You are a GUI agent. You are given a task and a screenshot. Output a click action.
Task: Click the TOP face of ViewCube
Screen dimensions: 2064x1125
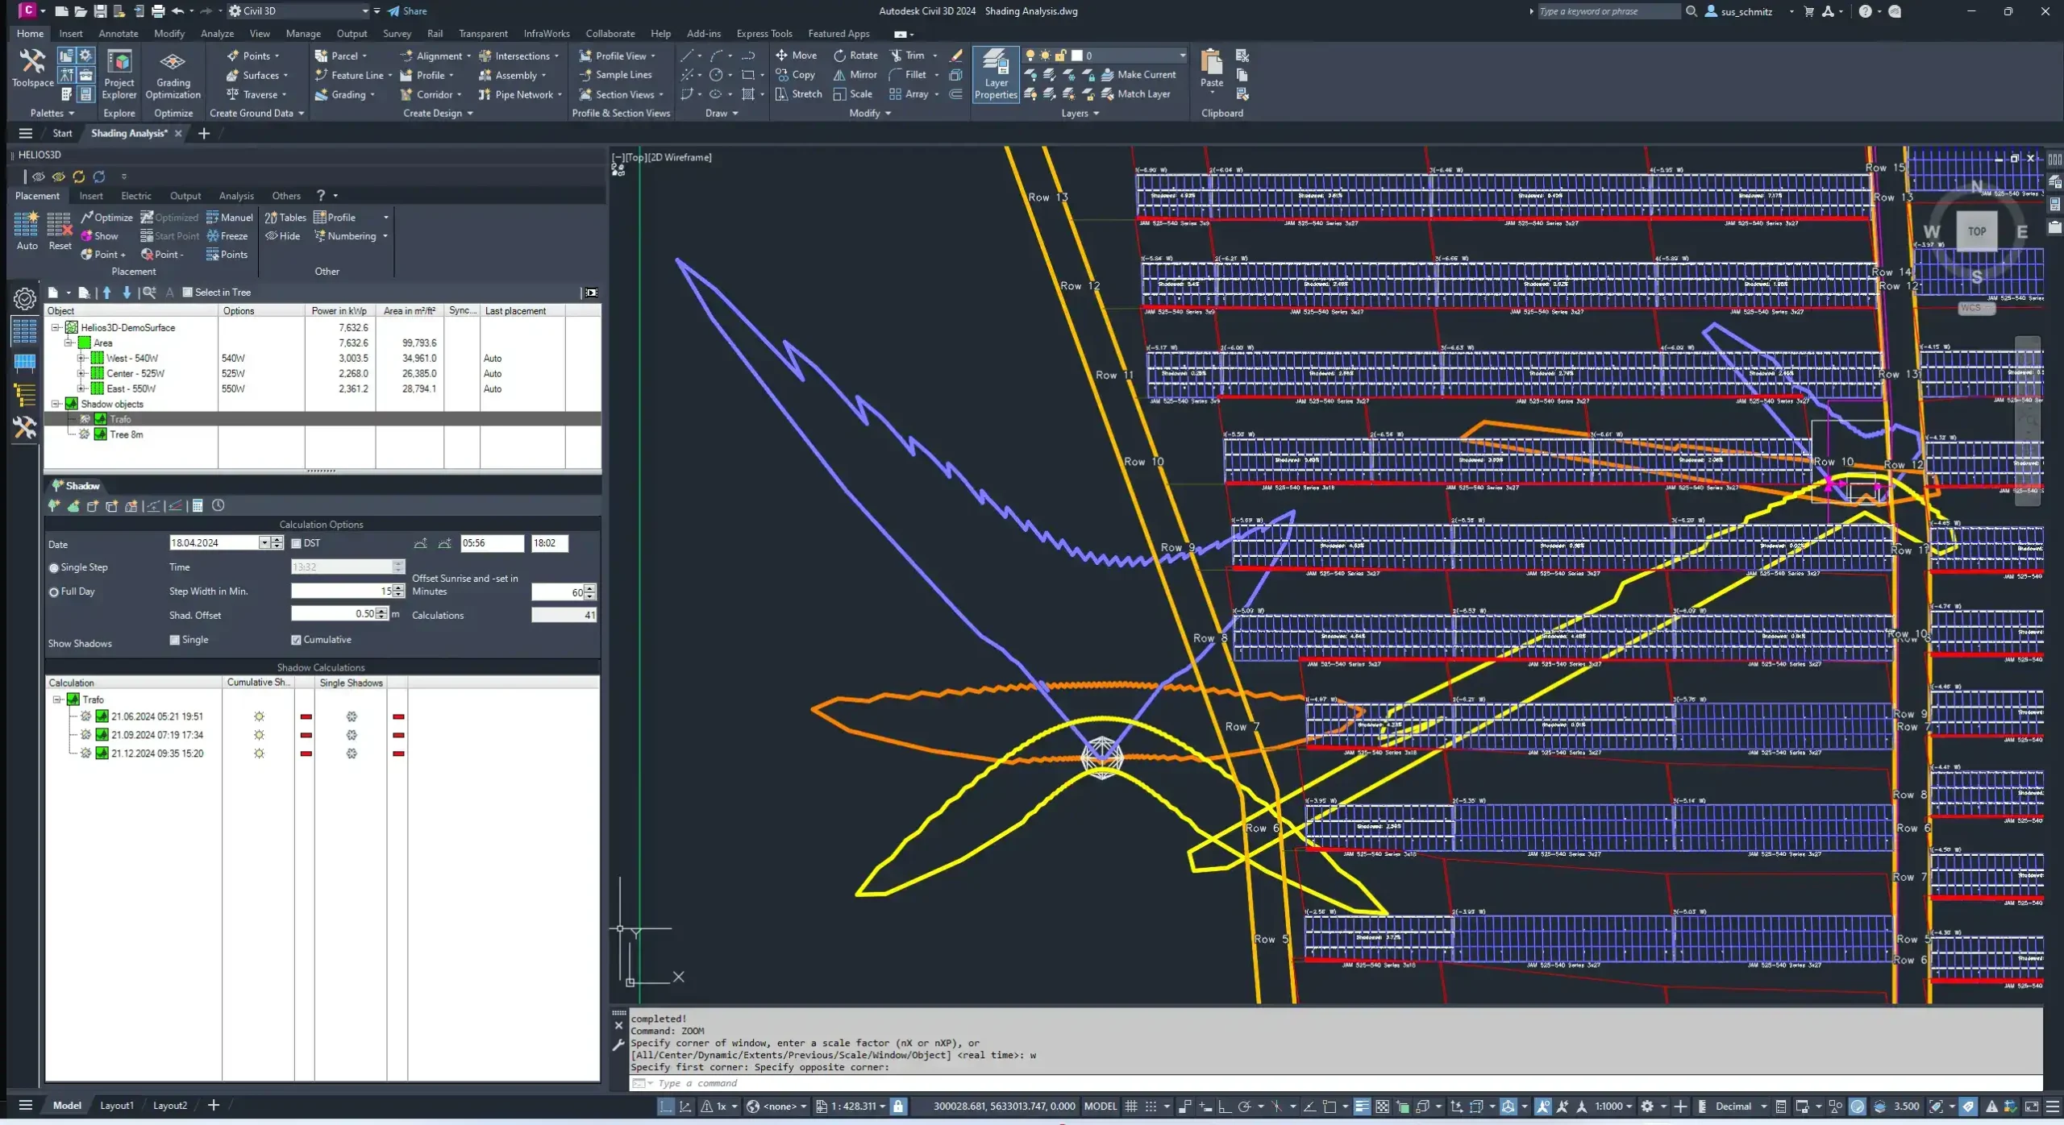click(1976, 231)
